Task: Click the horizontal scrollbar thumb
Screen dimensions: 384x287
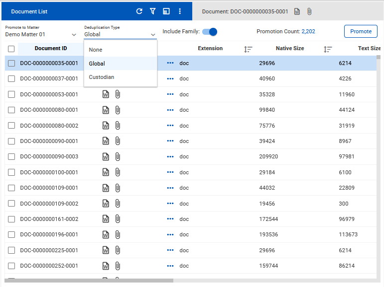Action: [x=89, y=281]
